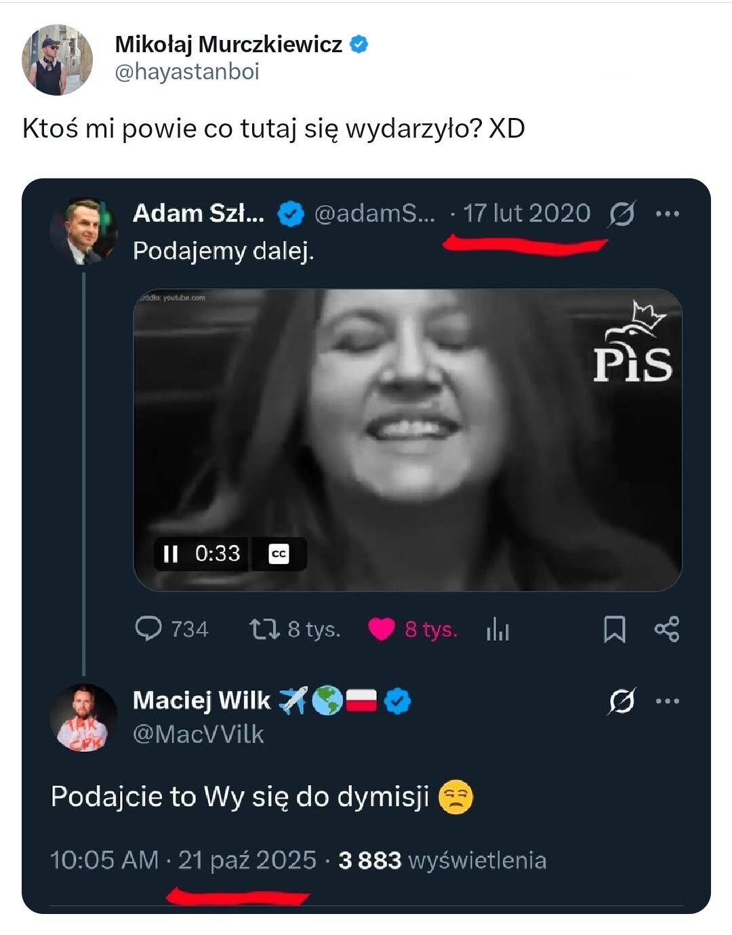The width and height of the screenshot is (732, 935).
Task: Toggle closed captions CC on video
Action: [279, 554]
